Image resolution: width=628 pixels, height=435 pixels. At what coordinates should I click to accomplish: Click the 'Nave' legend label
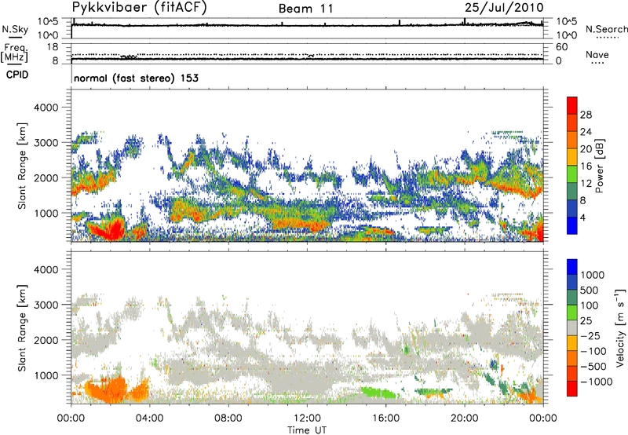(x=597, y=55)
